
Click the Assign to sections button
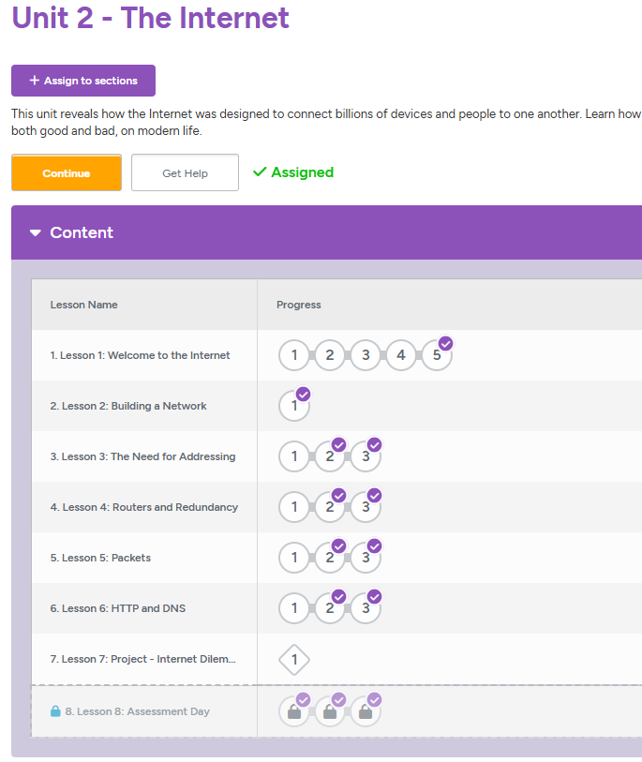point(82,81)
